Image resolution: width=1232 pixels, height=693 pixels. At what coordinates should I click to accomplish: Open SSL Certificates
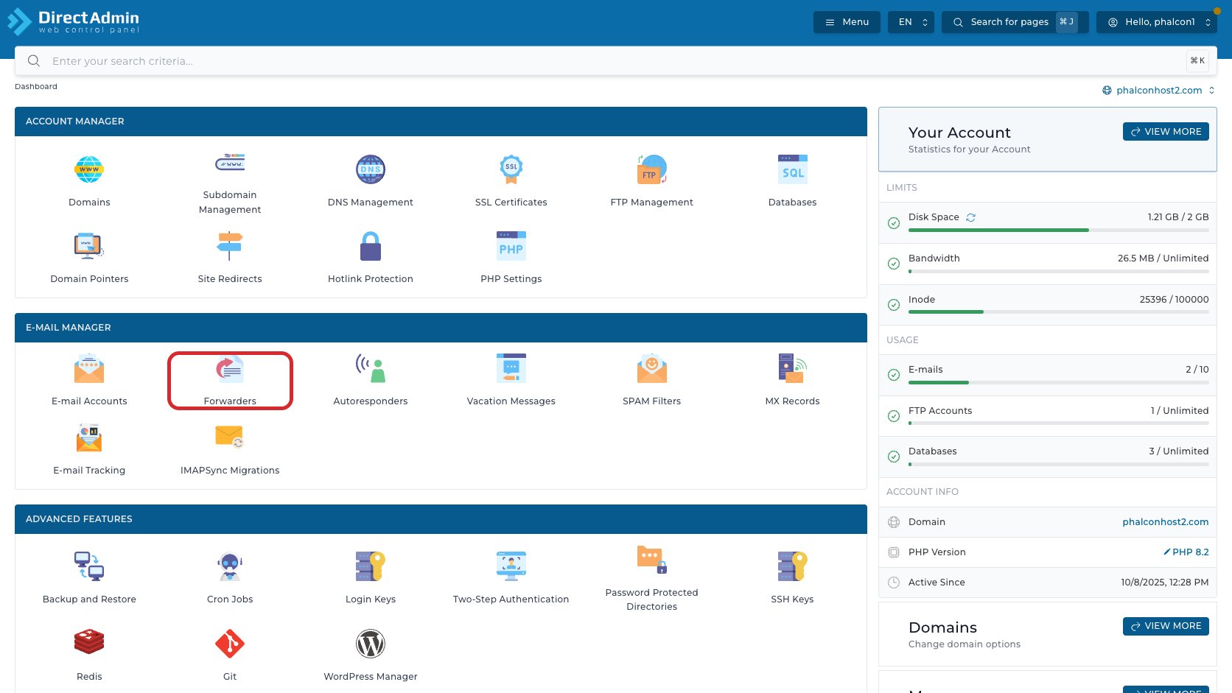click(511, 182)
